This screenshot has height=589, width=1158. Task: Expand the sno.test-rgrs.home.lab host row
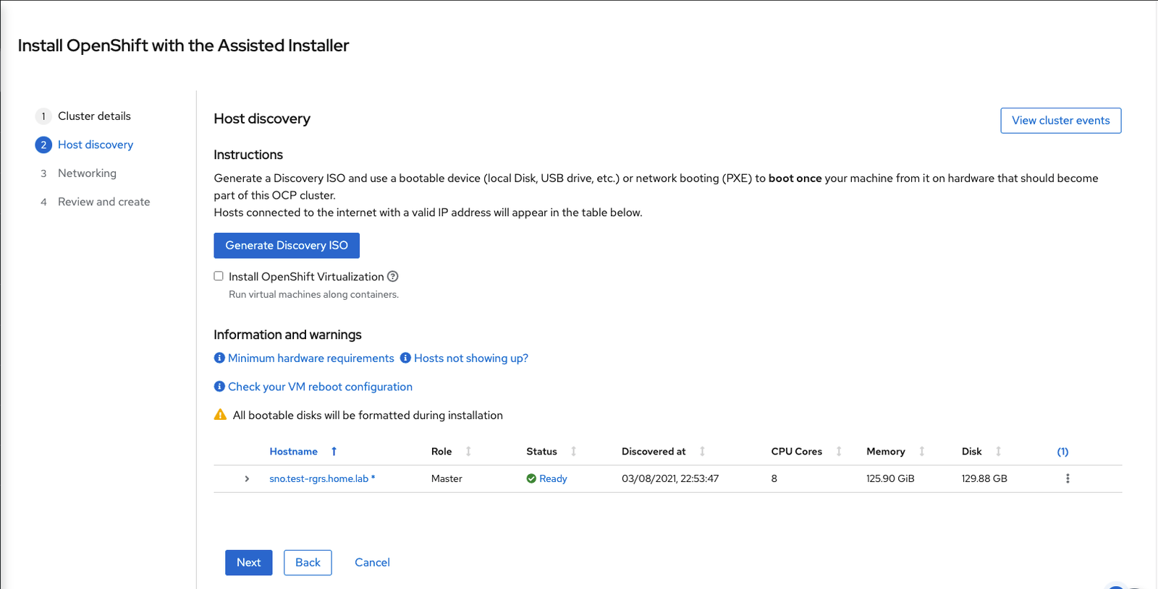[247, 478]
